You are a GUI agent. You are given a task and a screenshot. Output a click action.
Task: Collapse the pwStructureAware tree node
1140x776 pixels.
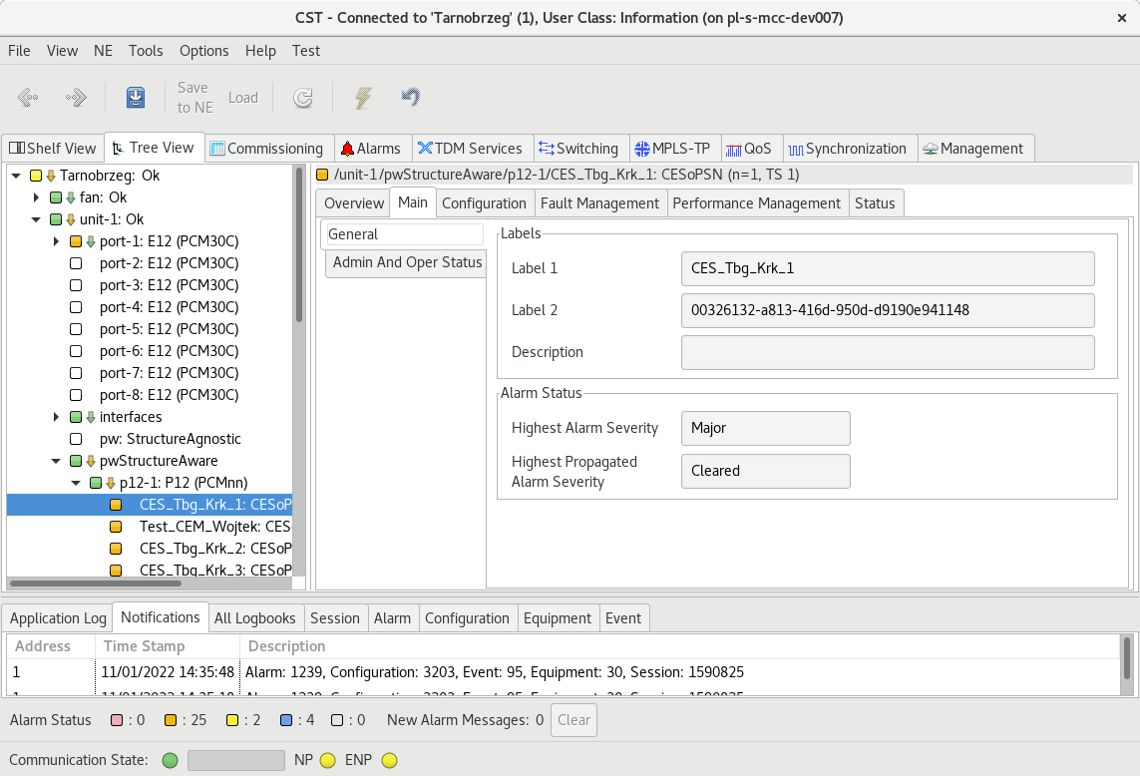point(57,461)
